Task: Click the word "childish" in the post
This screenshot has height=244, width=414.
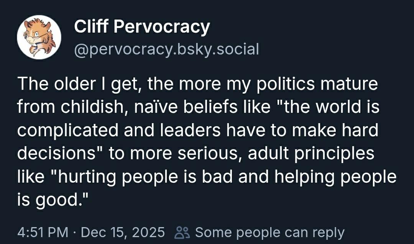Action: pos(91,108)
